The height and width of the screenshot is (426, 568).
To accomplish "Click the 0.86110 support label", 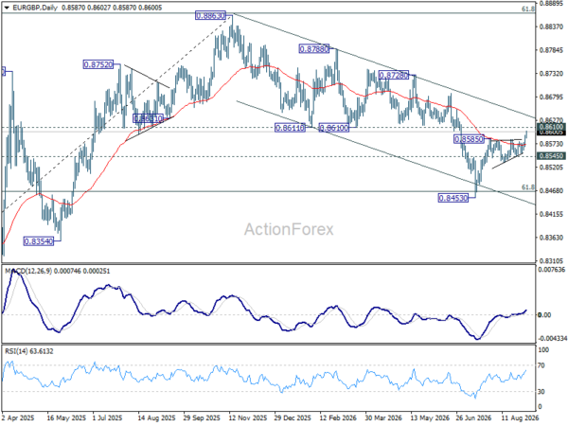I will click(x=290, y=128).
